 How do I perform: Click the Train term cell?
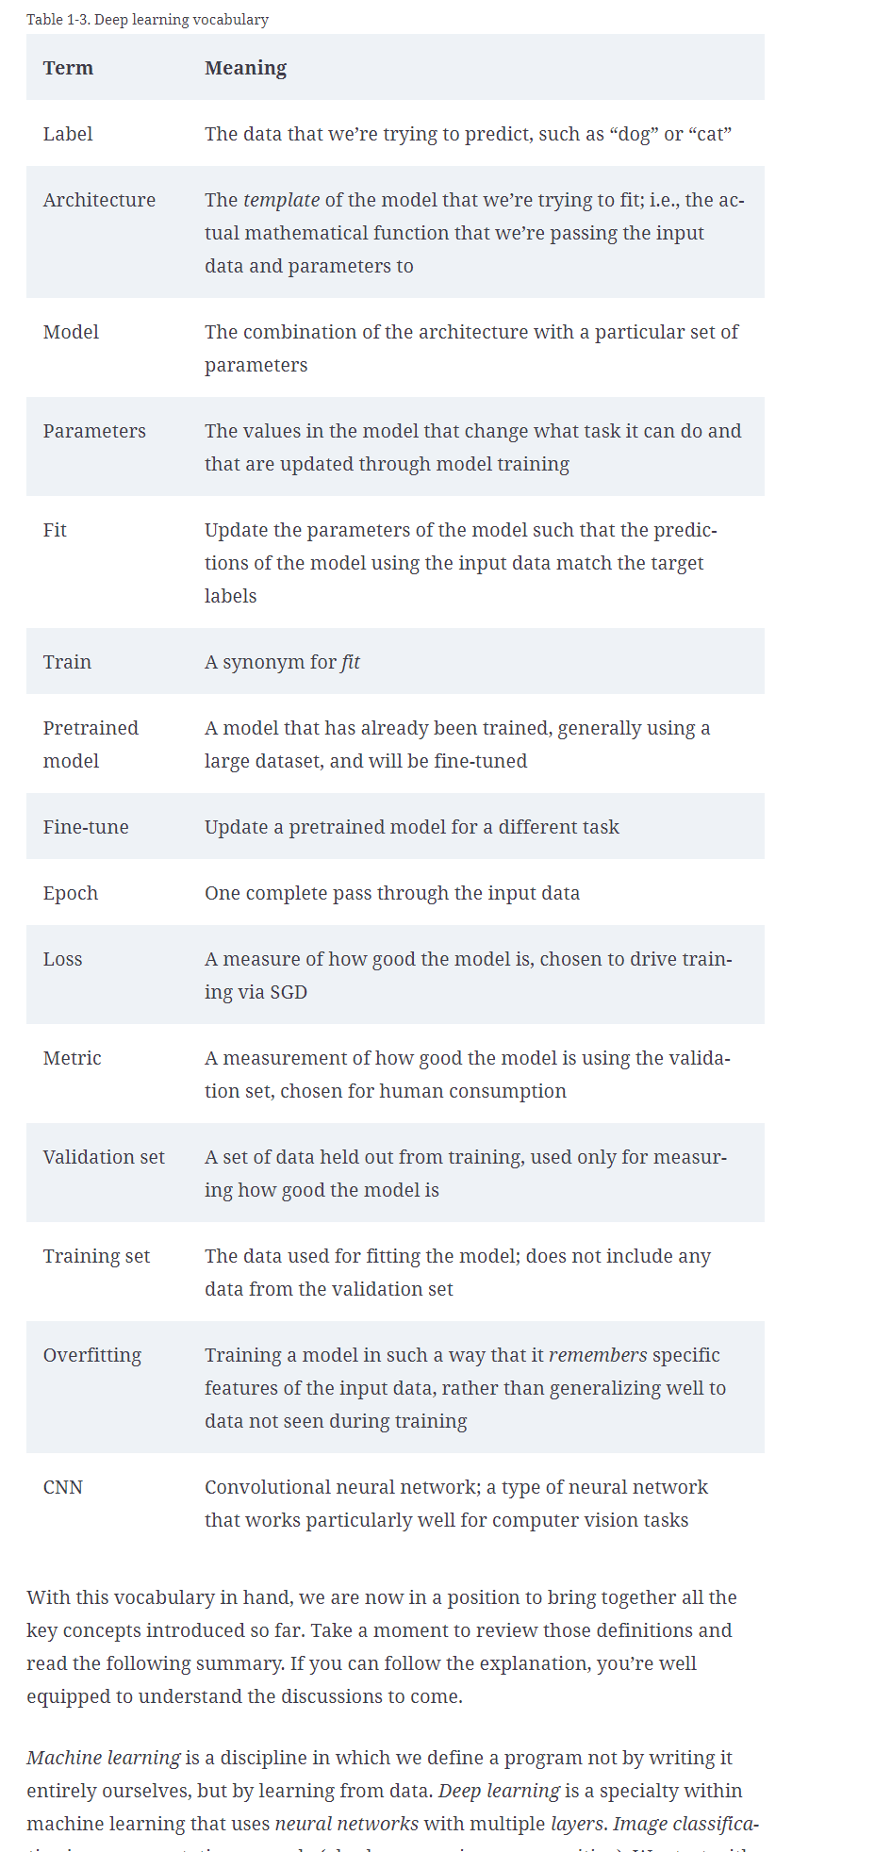click(67, 662)
